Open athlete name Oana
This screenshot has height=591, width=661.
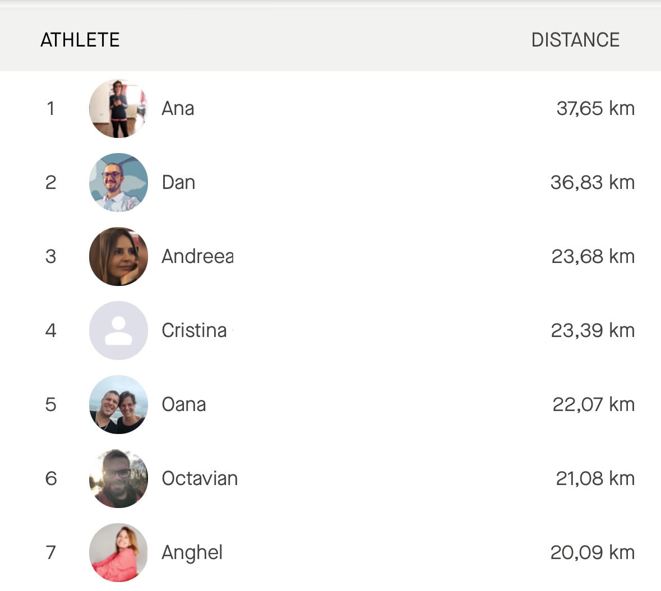coord(184,405)
